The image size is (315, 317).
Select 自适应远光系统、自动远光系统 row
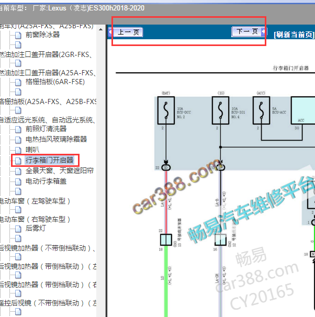click(47, 120)
